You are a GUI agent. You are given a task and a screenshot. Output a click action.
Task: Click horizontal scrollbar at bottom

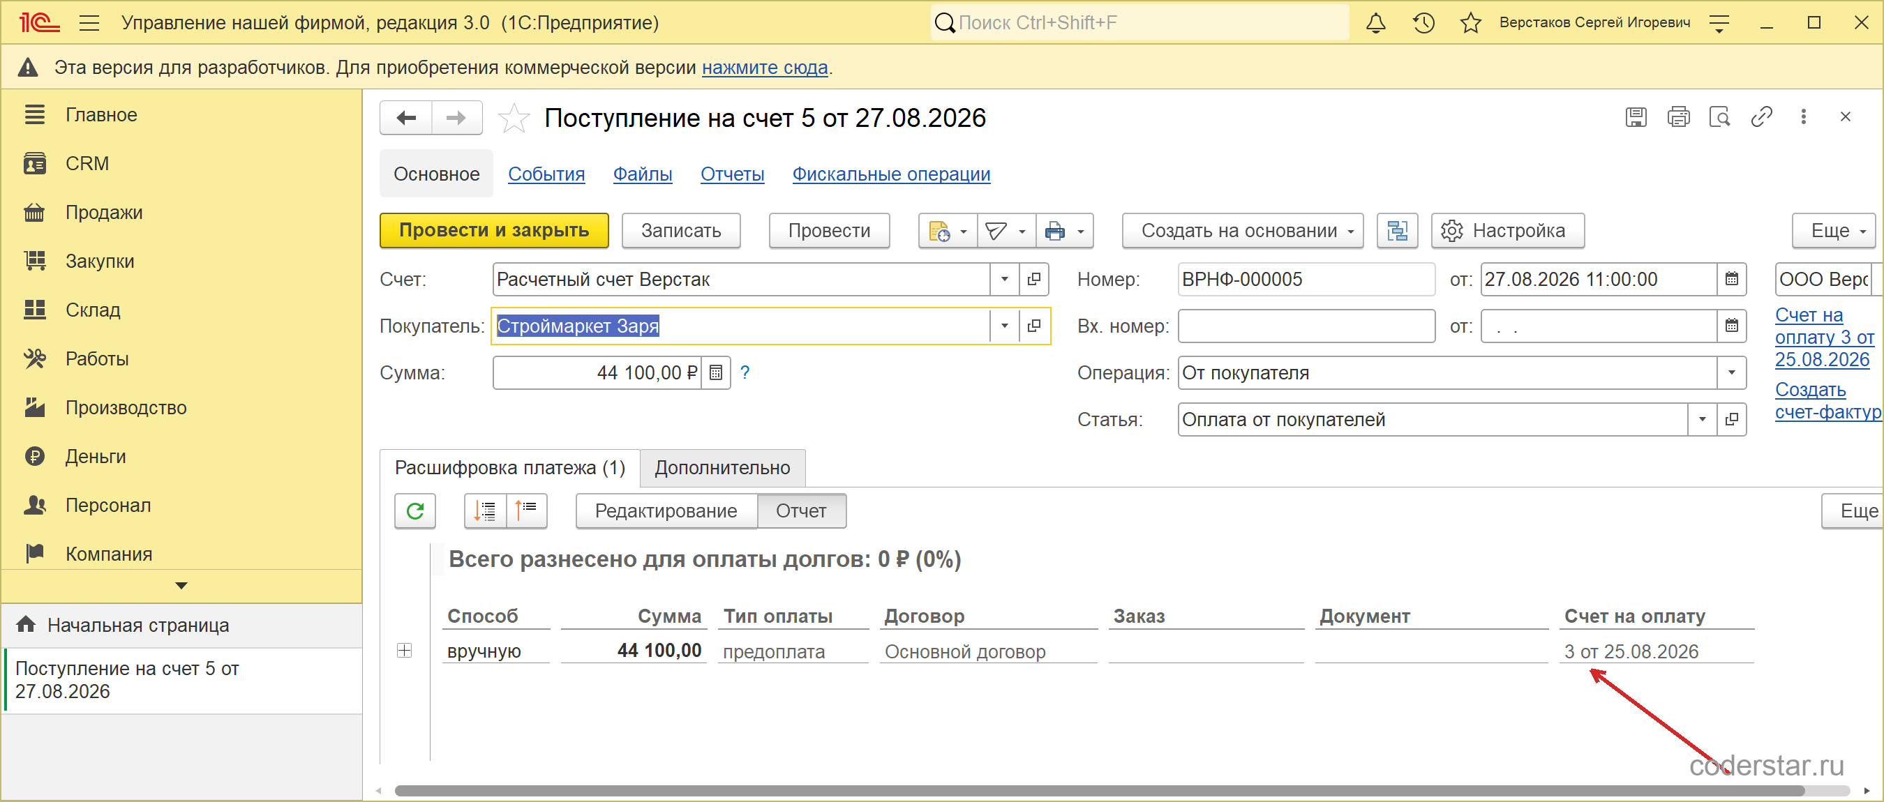pos(1099,790)
